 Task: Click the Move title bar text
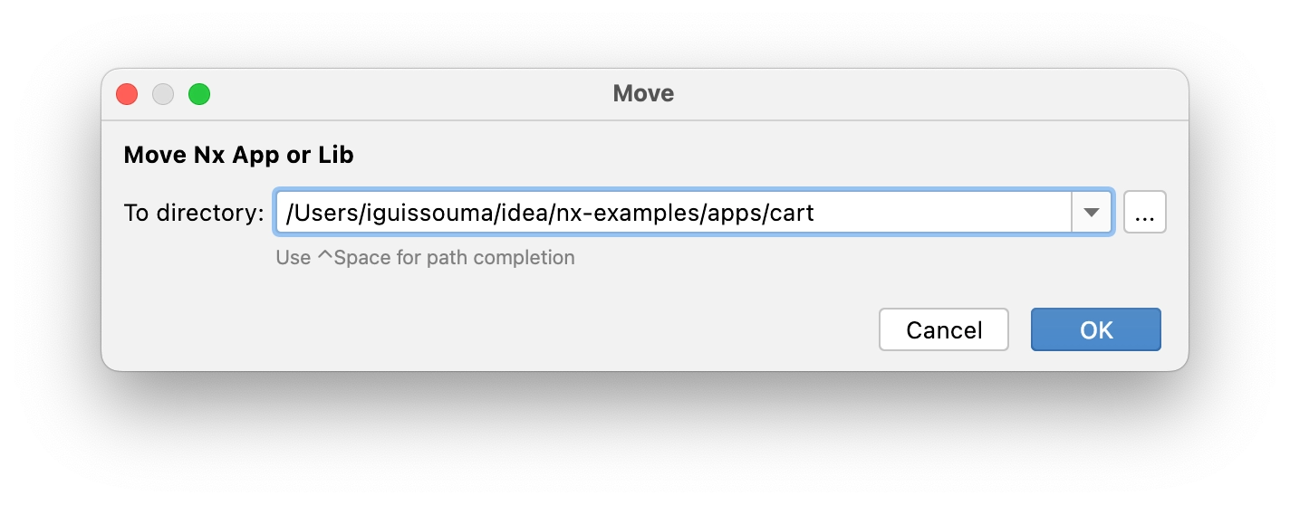(x=643, y=93)
